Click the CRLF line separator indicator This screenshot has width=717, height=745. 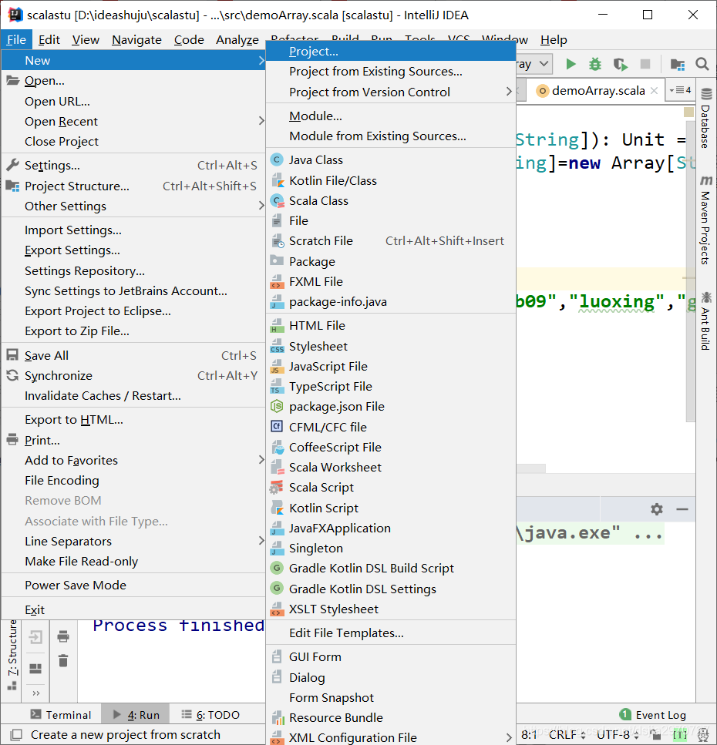pos(563,734)
